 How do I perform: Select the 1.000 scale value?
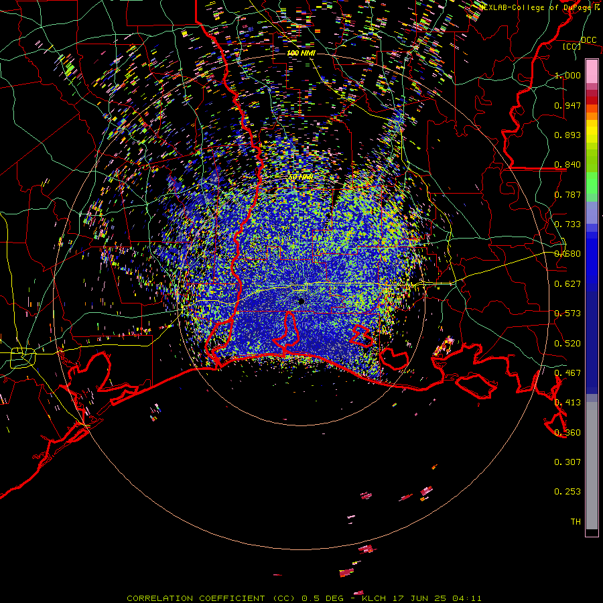(567, 75)
